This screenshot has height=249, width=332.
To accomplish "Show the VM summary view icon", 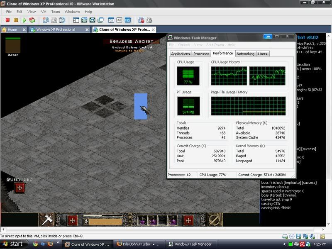I will (111, 20).
